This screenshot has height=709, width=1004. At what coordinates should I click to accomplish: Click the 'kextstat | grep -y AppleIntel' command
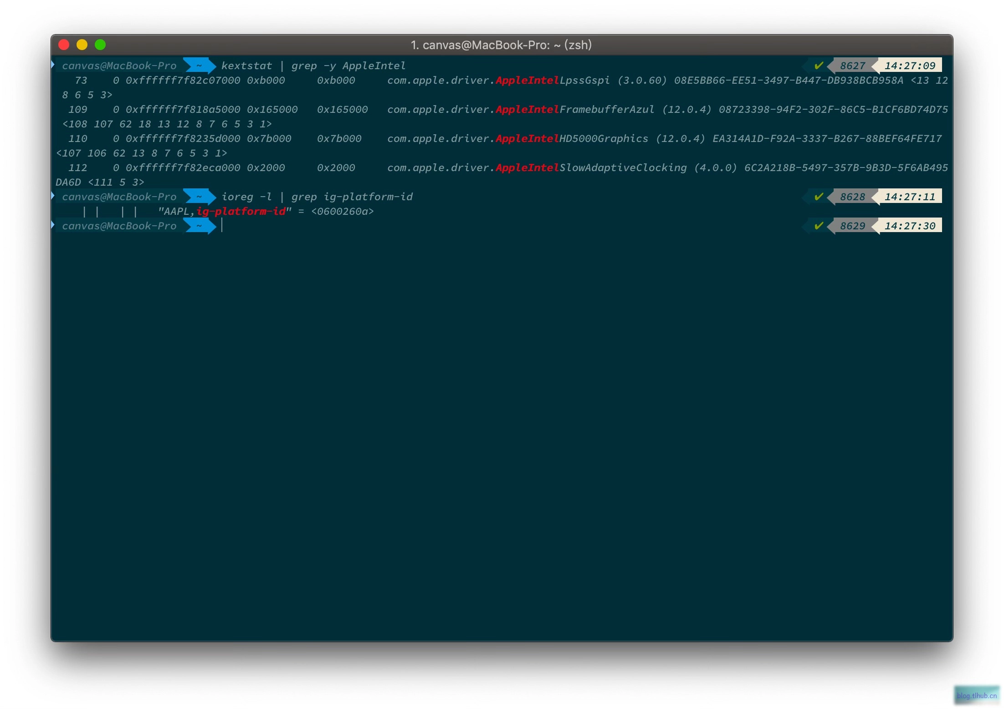click(313, 66)
